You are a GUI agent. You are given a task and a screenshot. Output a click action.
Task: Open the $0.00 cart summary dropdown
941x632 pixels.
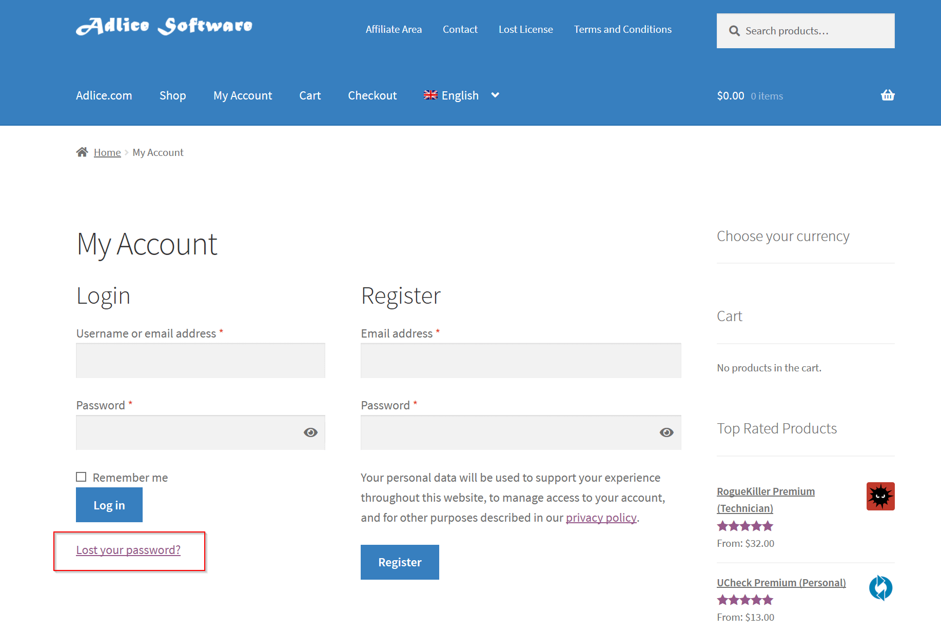pyautogui.click(x=750, y=96)
